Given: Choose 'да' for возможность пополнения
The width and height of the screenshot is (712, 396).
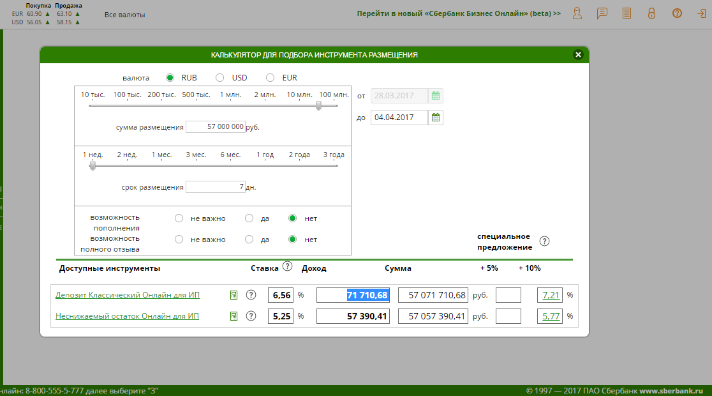Looking at the screenshot, I should (249, 218).
